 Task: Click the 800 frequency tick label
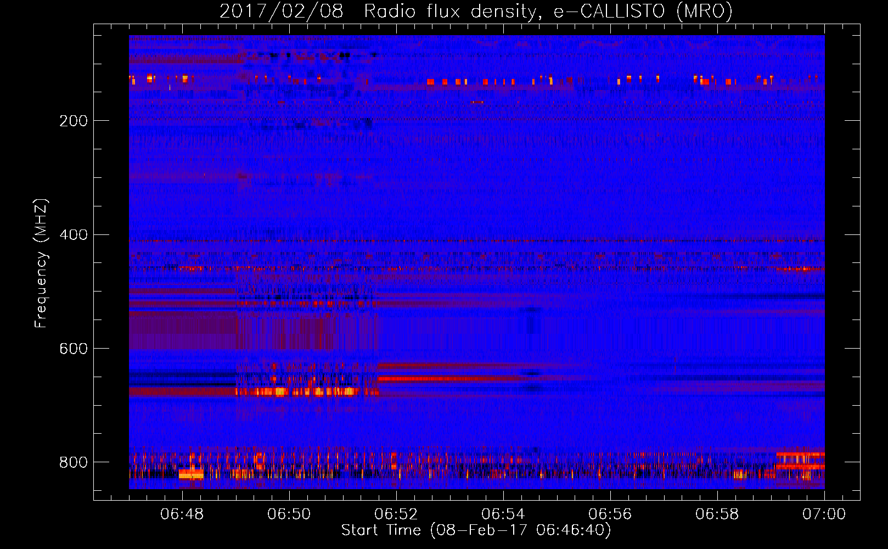click(73, 462)
